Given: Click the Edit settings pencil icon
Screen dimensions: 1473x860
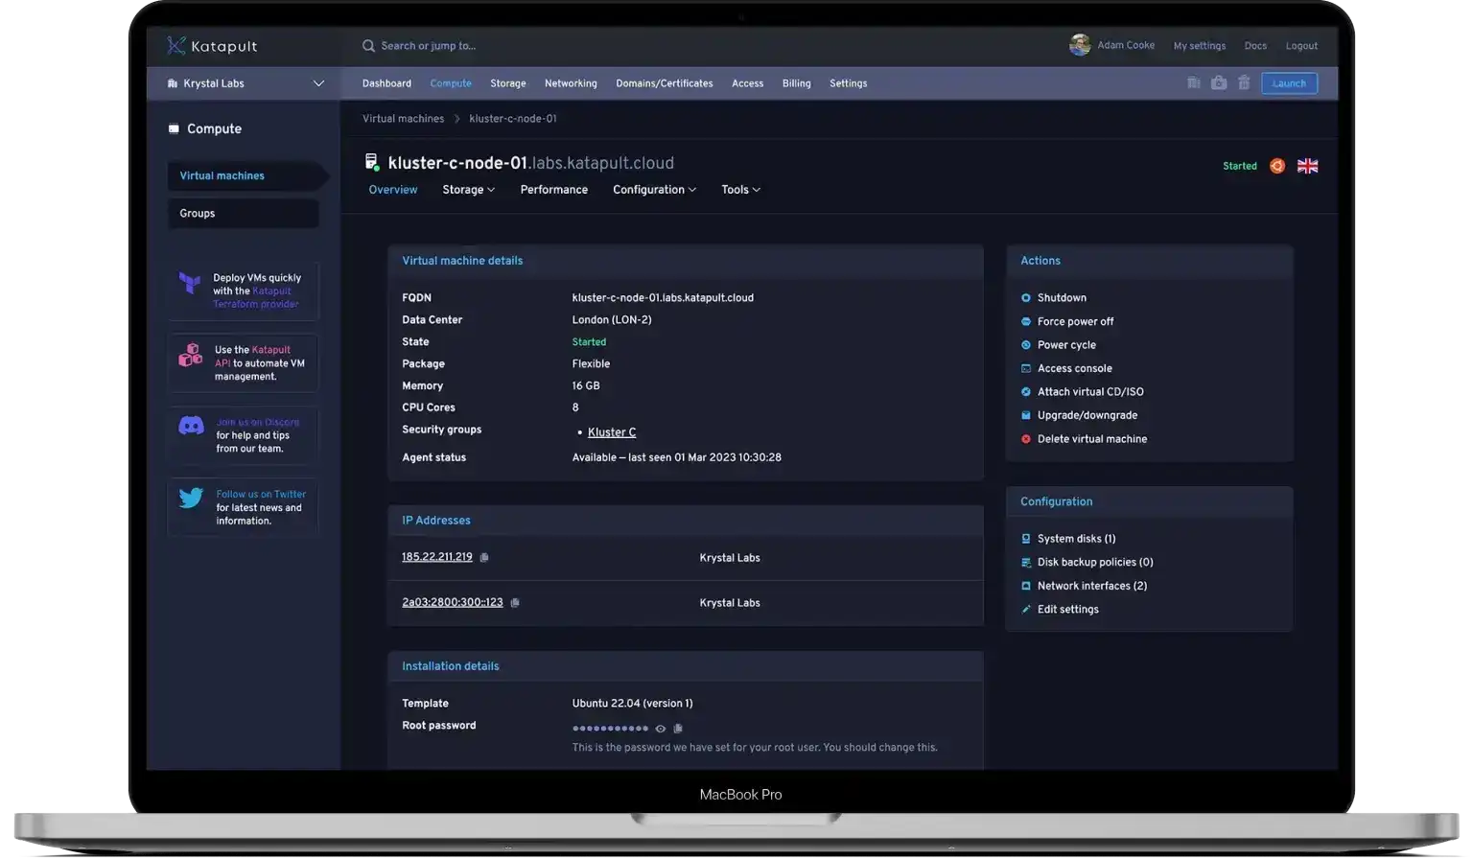Looking at the screenshot, I should 1026,609.
